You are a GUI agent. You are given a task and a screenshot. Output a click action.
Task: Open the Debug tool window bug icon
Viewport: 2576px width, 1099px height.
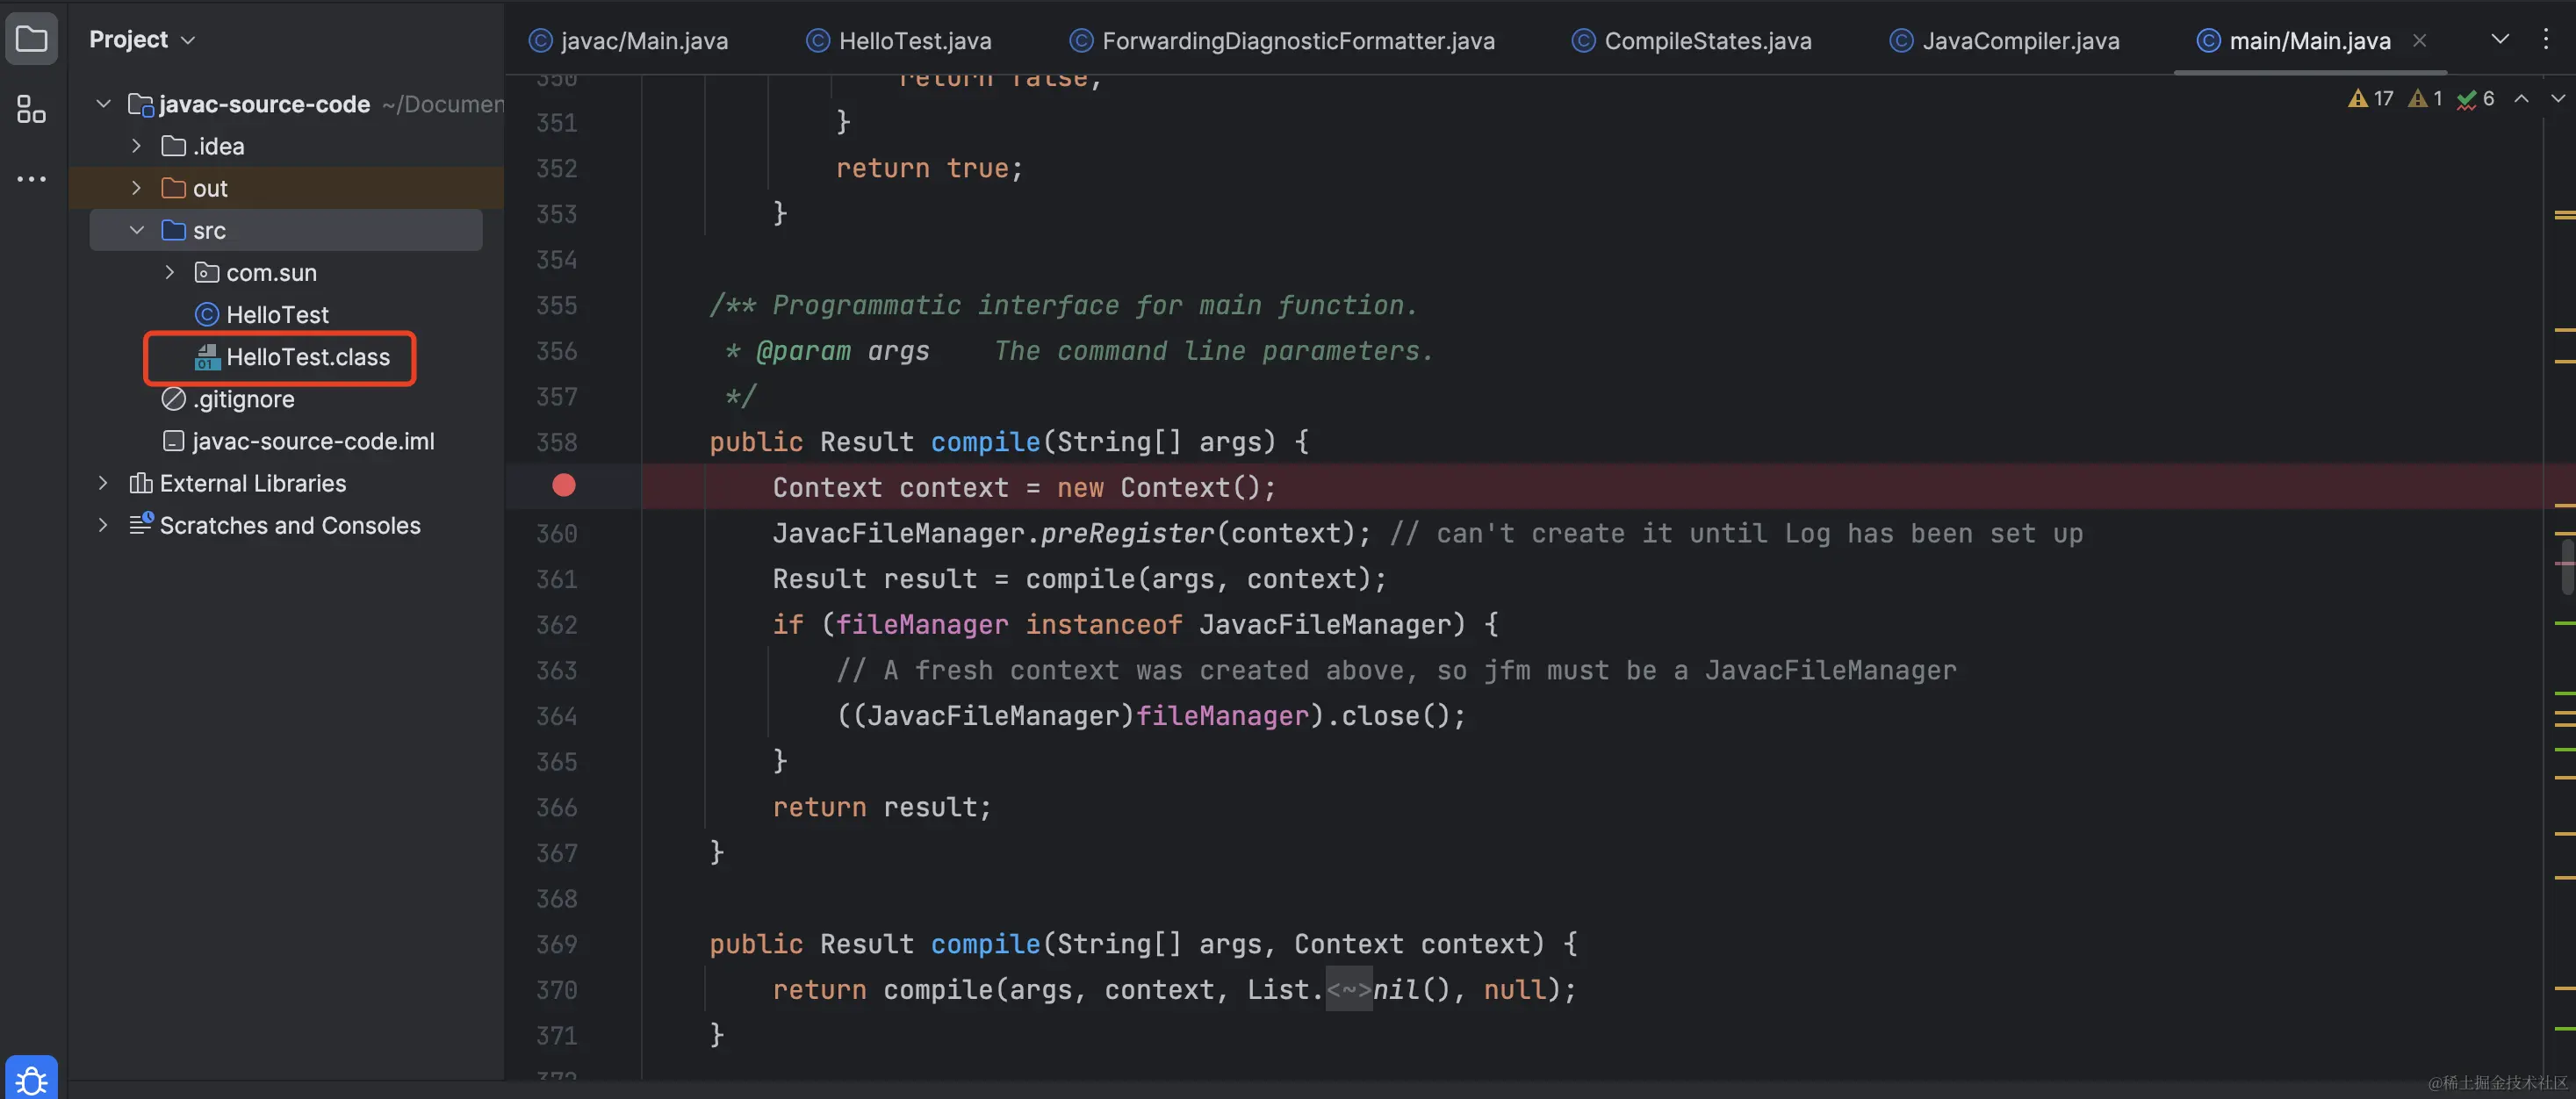31,1080
